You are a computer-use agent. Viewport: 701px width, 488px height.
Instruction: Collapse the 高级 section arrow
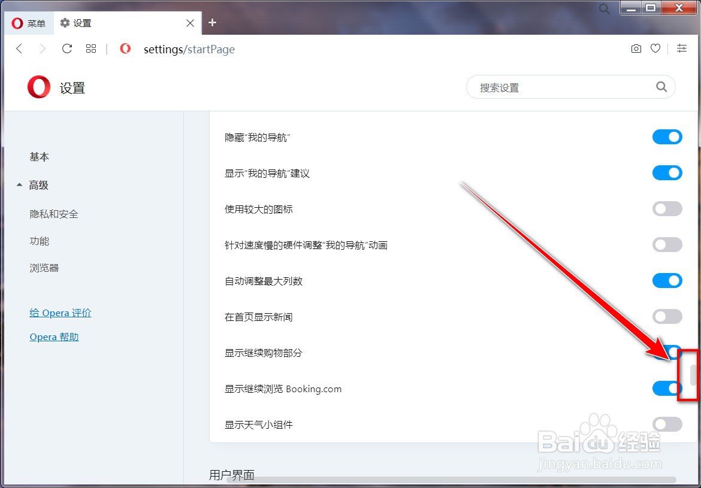click(x=19, y=185)
